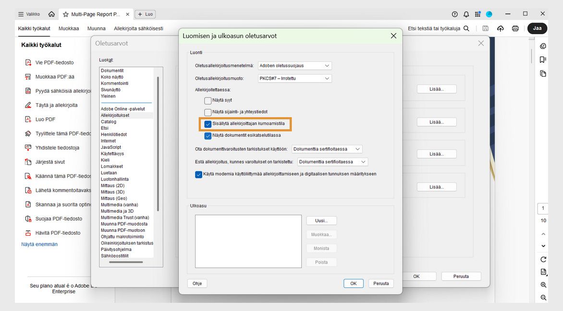Open the Valikko hamburger menu

29,14
